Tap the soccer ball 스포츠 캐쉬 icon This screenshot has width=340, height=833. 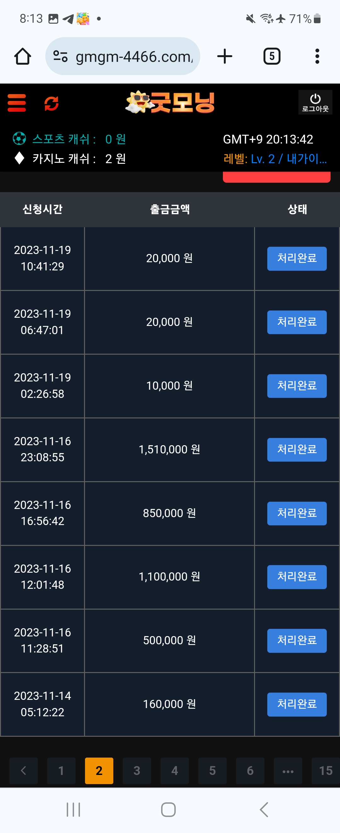click(19, 139)
